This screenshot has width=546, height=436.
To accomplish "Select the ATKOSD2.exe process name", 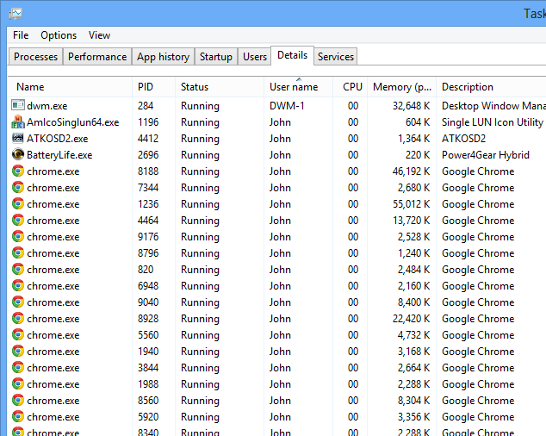I will pyautogui.click(x=58, y=139).
